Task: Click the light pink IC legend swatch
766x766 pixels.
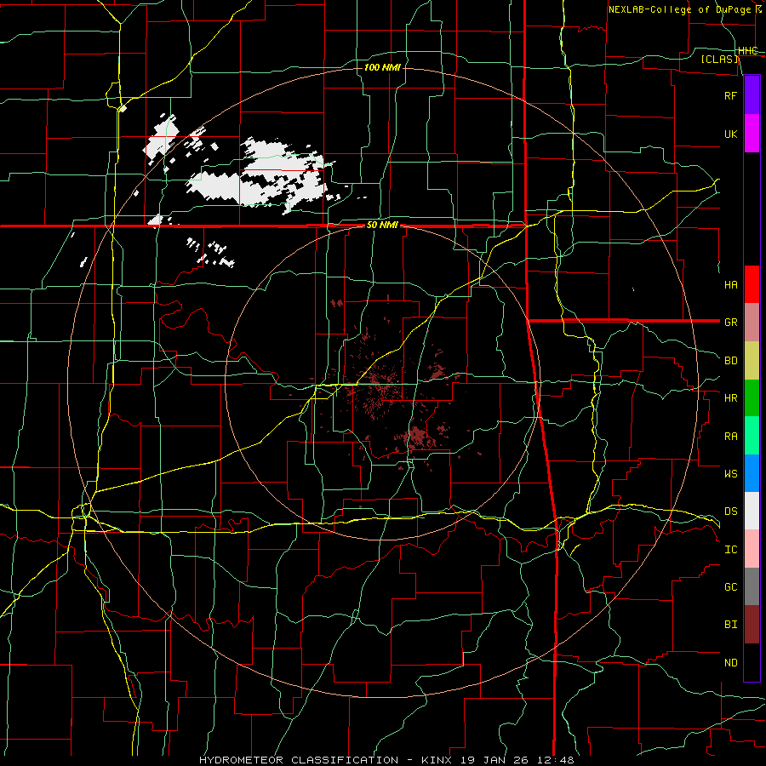Action: 752,549
